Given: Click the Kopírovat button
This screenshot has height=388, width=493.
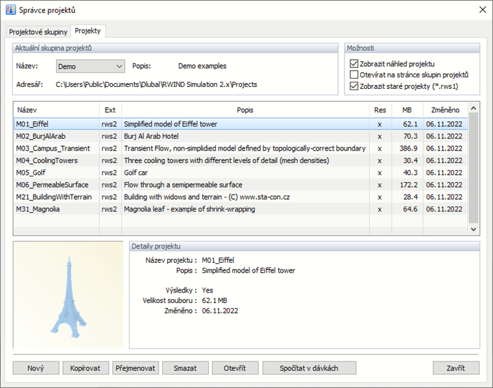Looking at the screenshot, I should [85, 368].
